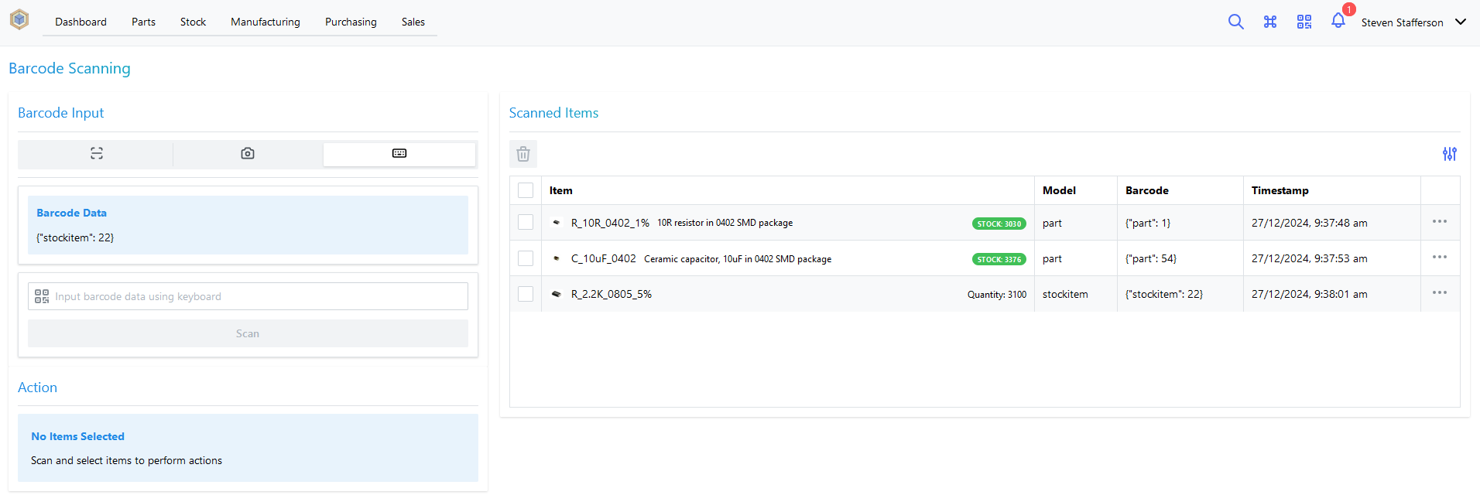Open row actions menu for R_2.2K_0805_5%
The width and height of the screenshot is (1480, 502).
click(x=1439, y=293)
